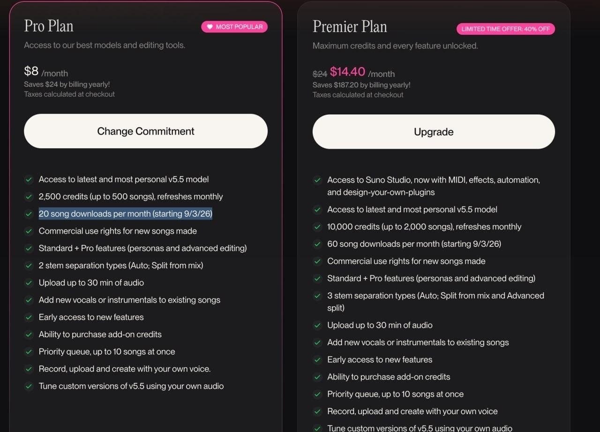Click checkmark beside 60 song downloads per month

(317, 244)
